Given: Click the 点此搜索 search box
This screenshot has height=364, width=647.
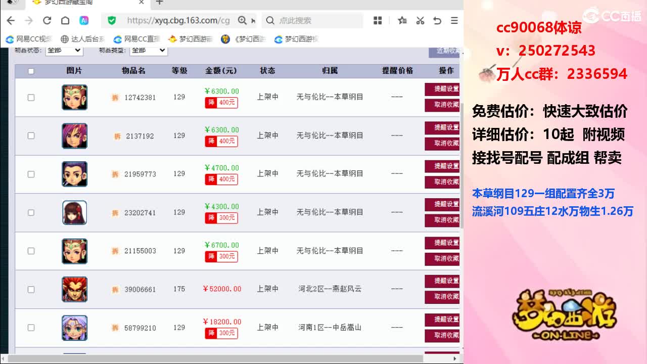Looking at the screenshot, I should click(x=312, y=21).
